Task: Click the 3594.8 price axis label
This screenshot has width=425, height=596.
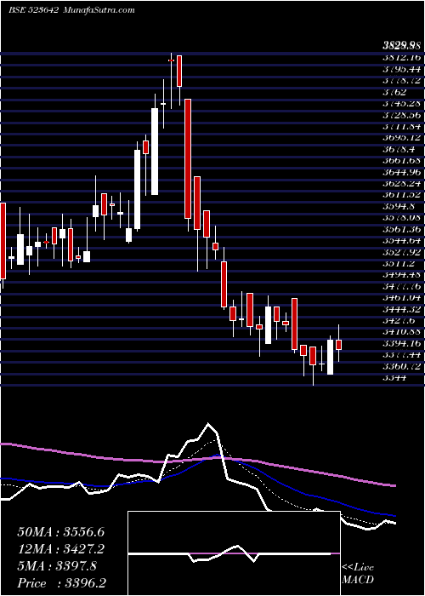Action: [x=399, y=206]
